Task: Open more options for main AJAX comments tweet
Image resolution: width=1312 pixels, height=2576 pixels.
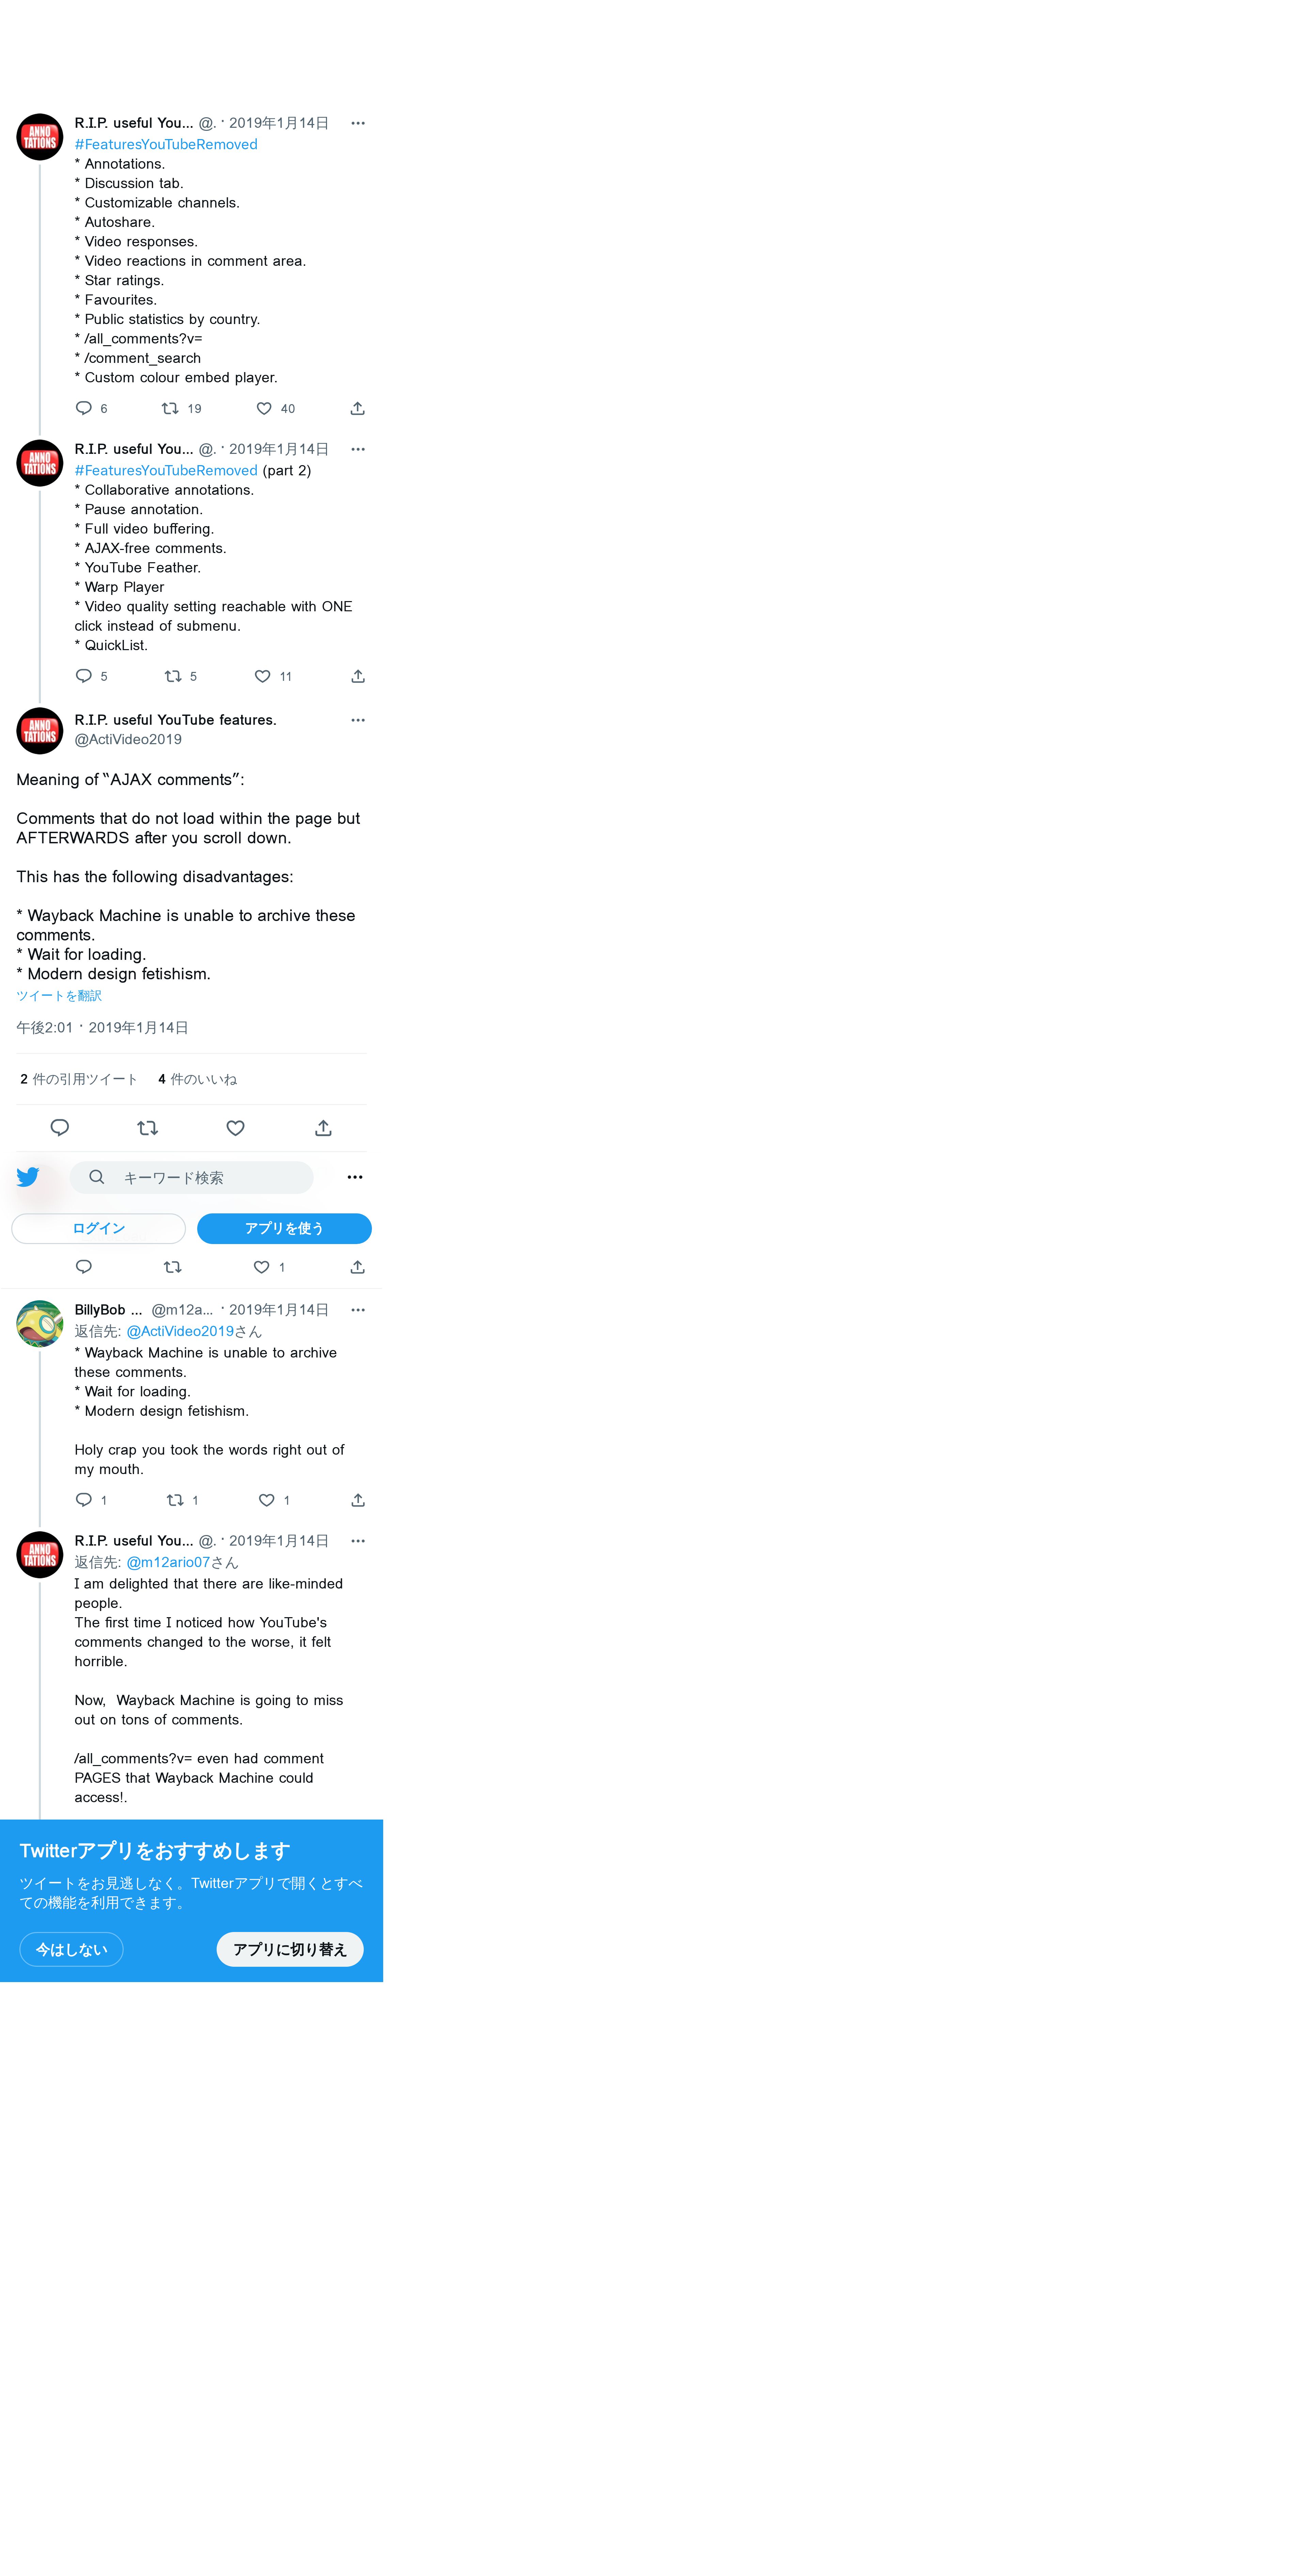Action: coord(358,720)
